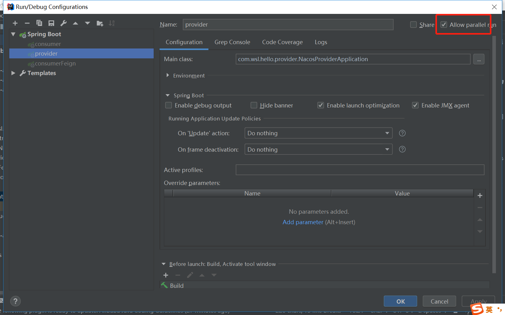Click the Apply button
The width and height of the screenshot is (505, 315).
(x=478, y=301)
